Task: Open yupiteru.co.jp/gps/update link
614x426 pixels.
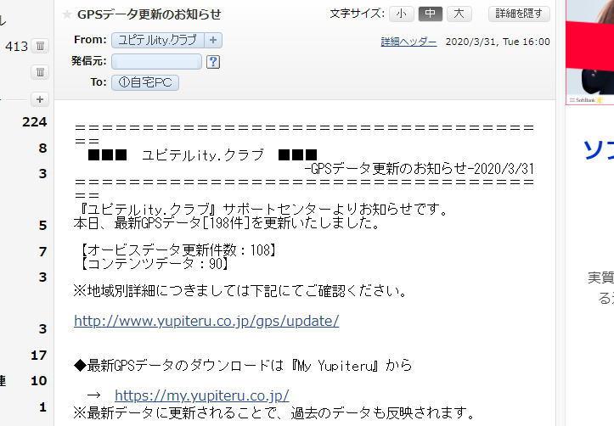Action: coord(206,321)
